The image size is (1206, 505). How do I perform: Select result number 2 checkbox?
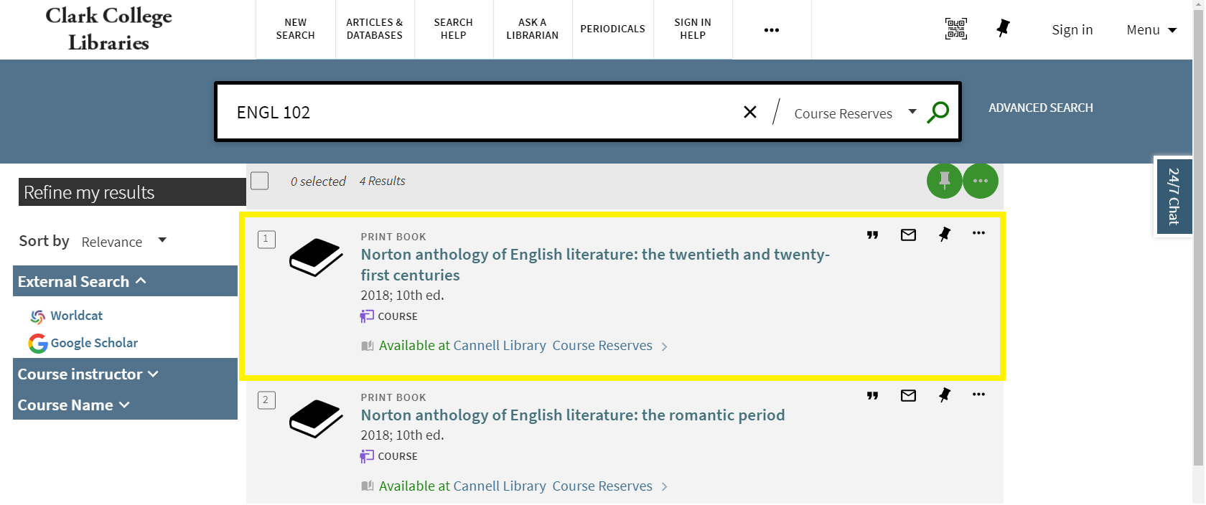pyautogui.click(x=266, y=400)
